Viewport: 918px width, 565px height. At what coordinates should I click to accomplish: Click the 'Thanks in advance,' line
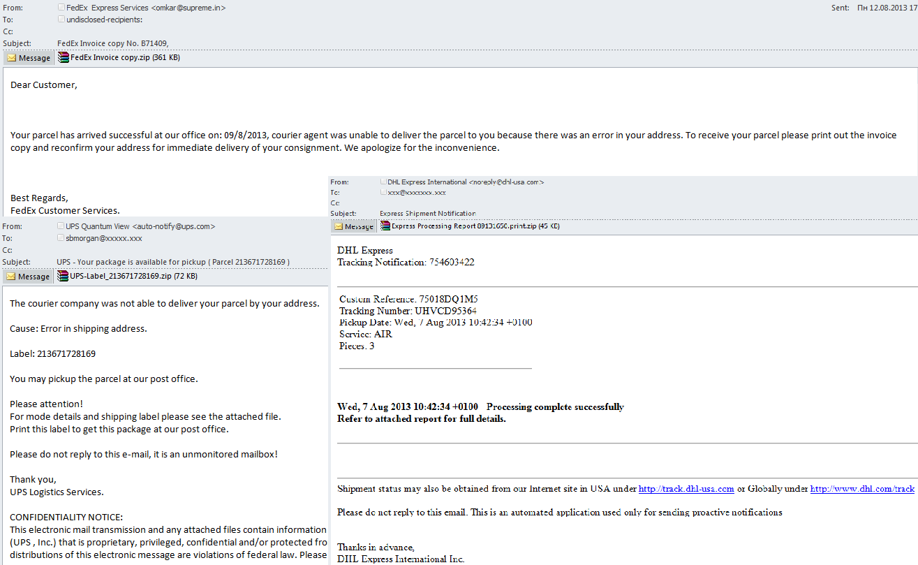[376, 547]
